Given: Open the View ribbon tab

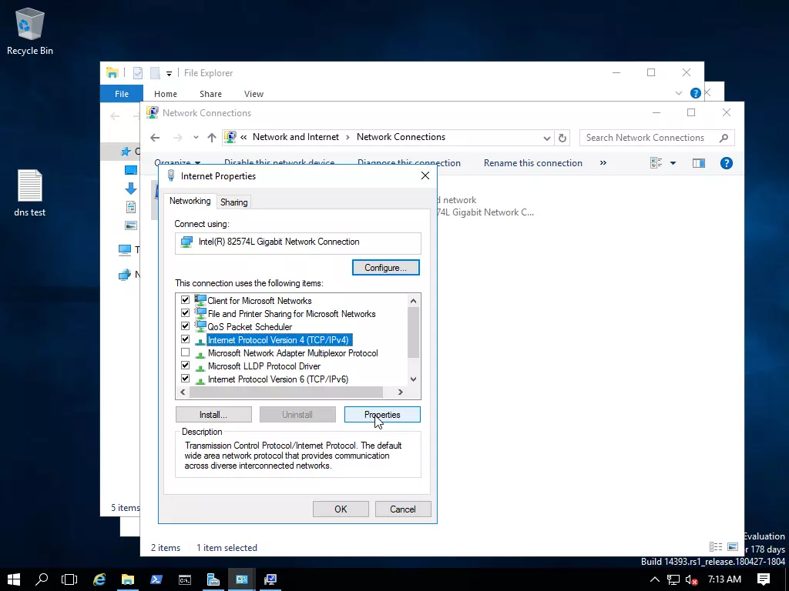Looking at the screenshot, I should [x=253, y=94].
